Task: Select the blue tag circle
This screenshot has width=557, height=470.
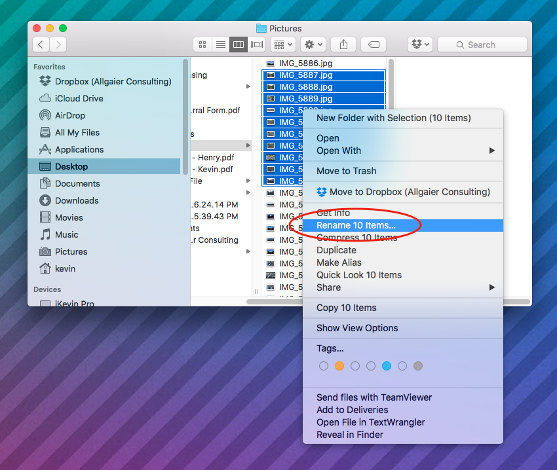Action: (387, 366)
